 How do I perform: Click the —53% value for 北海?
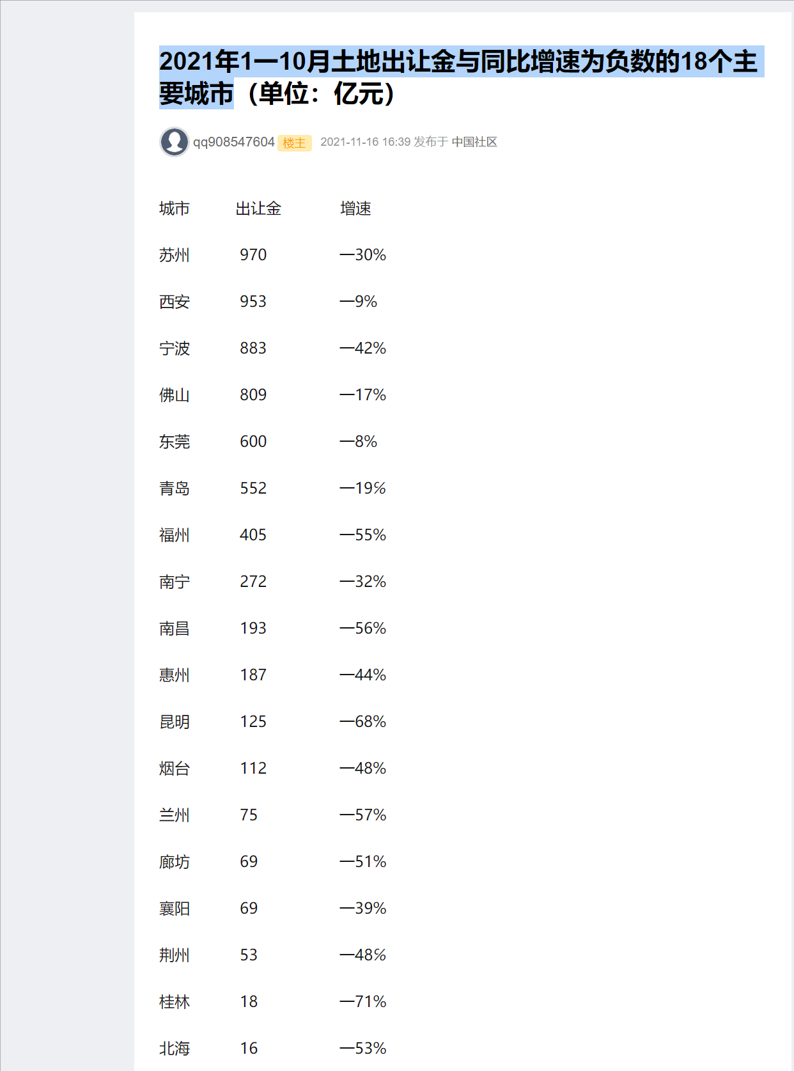(x=363, y=1049)
